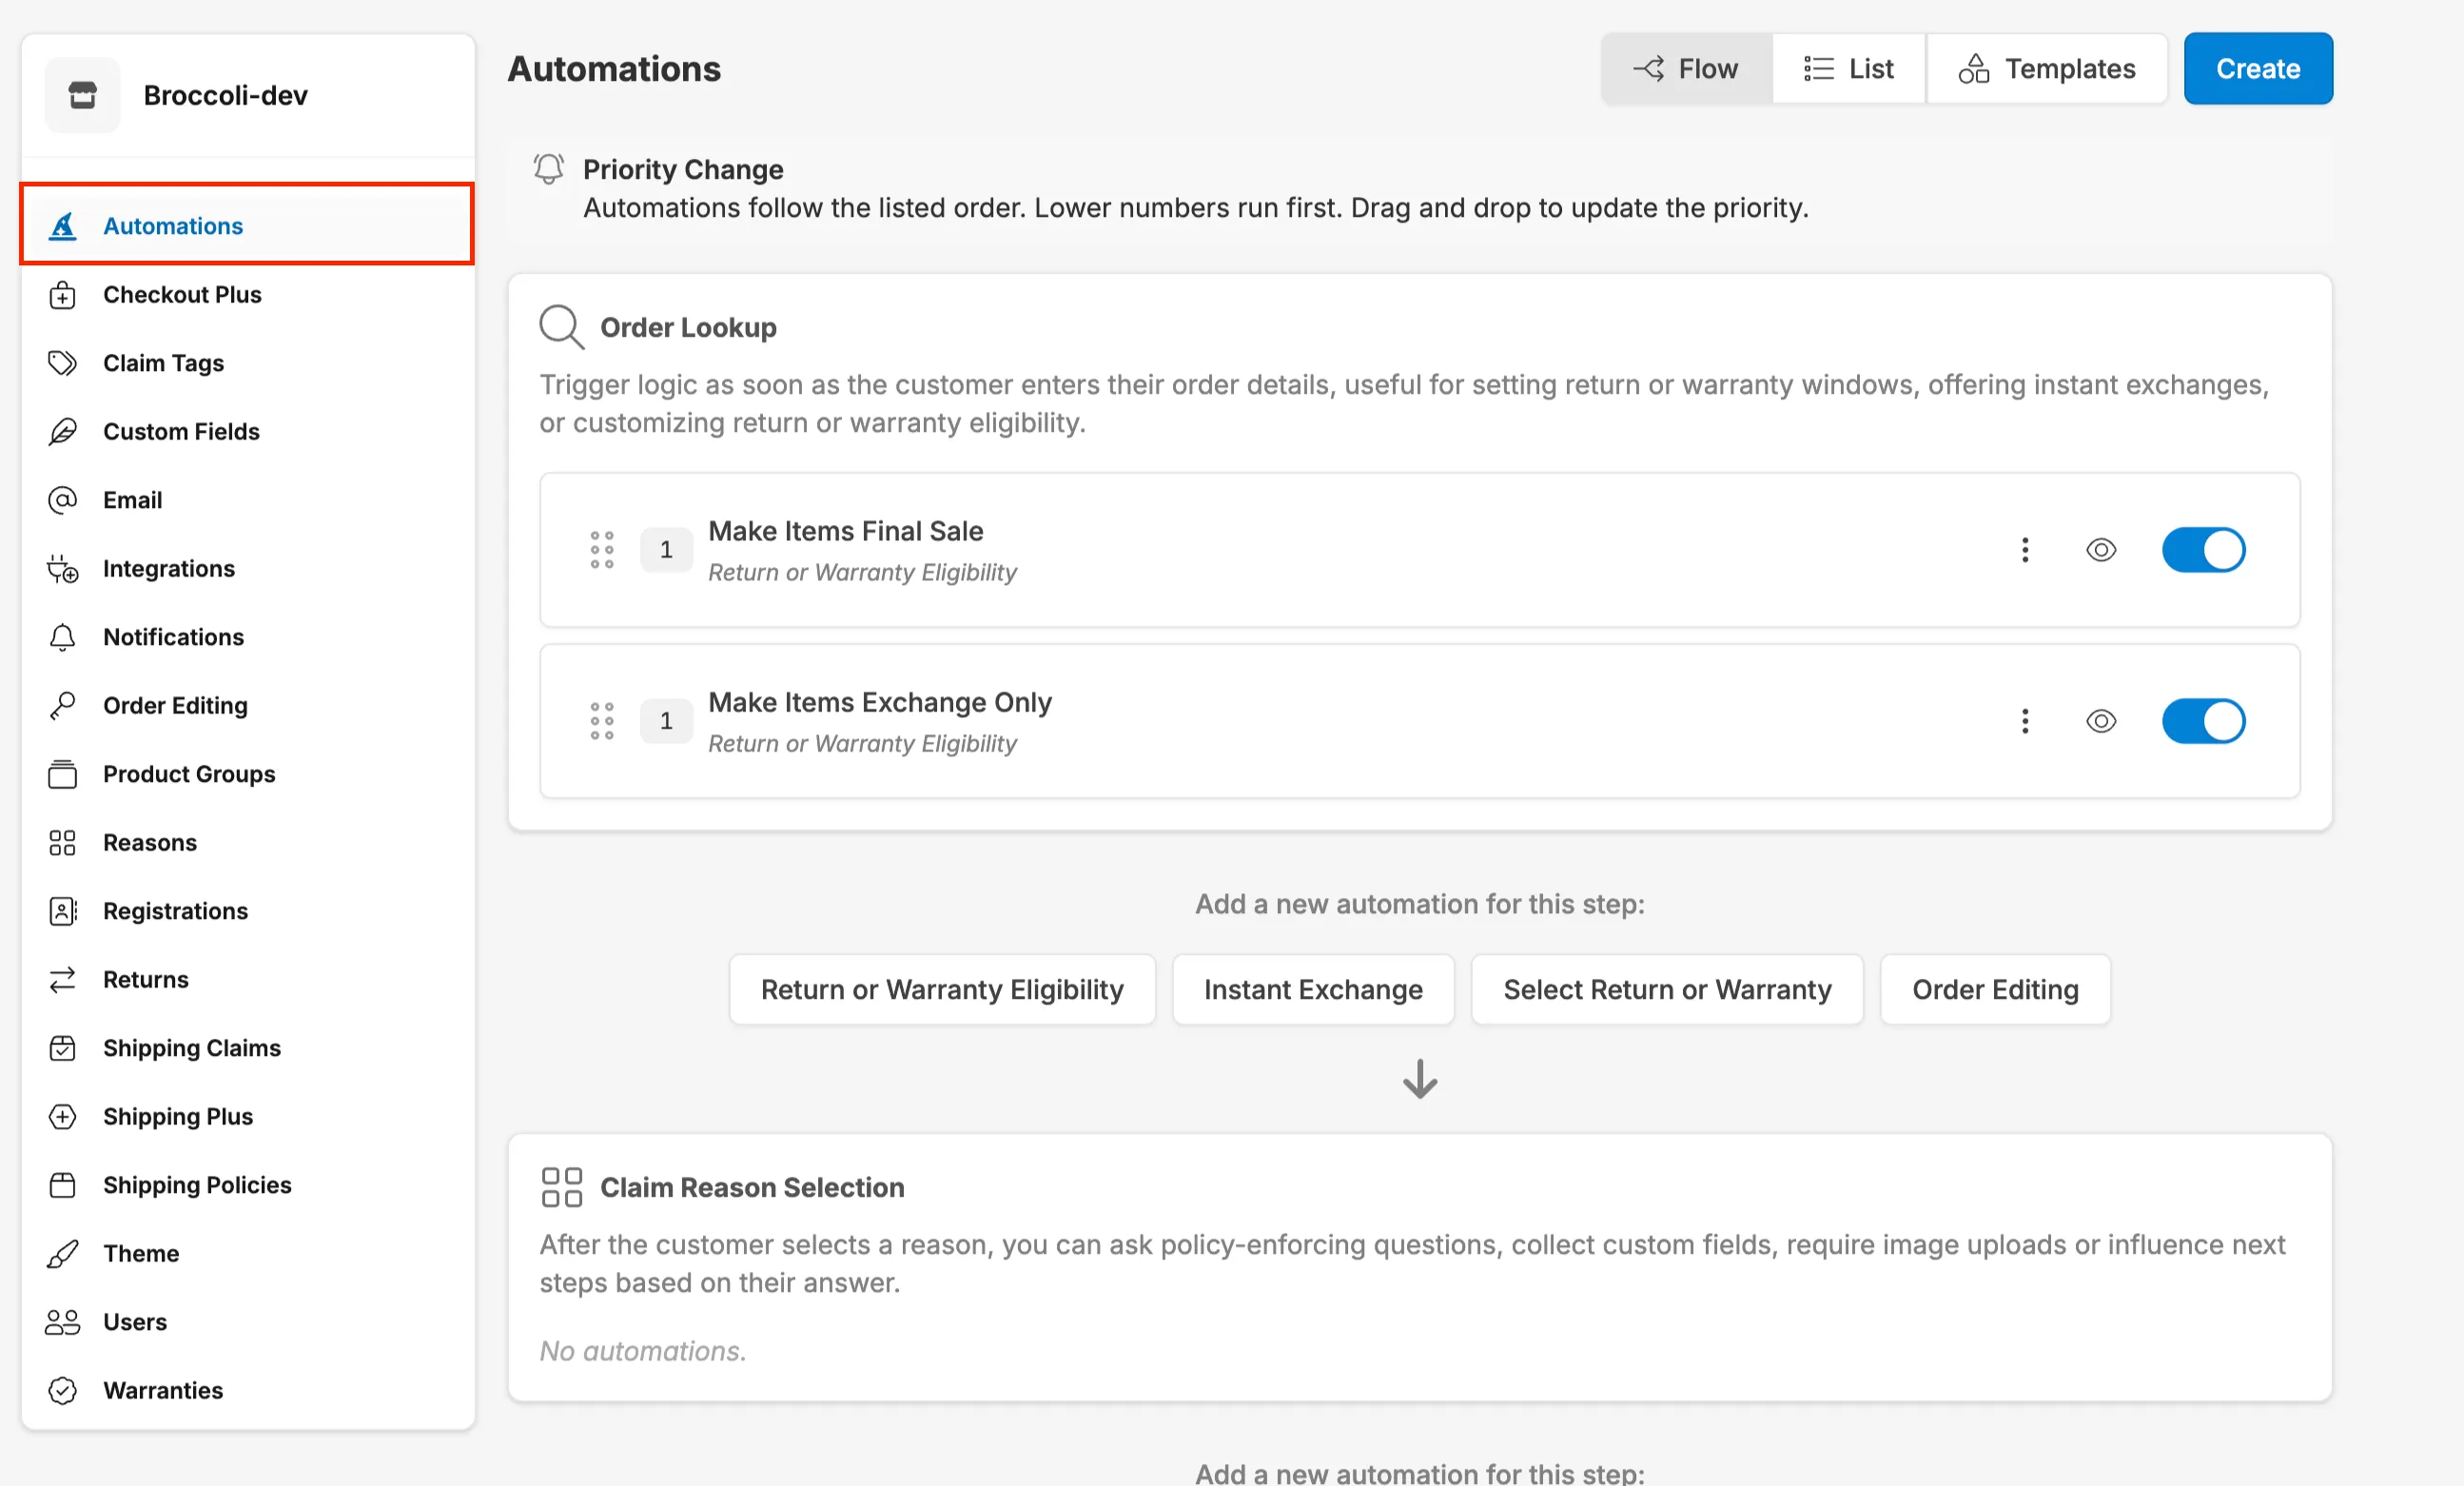Select the Integrations plug icon
The width and height of the screenshot is (2464, 1486).
pos(62,568)
